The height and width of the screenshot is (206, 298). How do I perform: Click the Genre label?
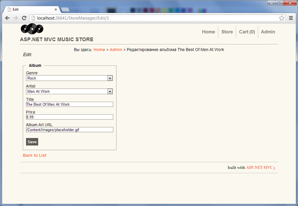point(32,73)
